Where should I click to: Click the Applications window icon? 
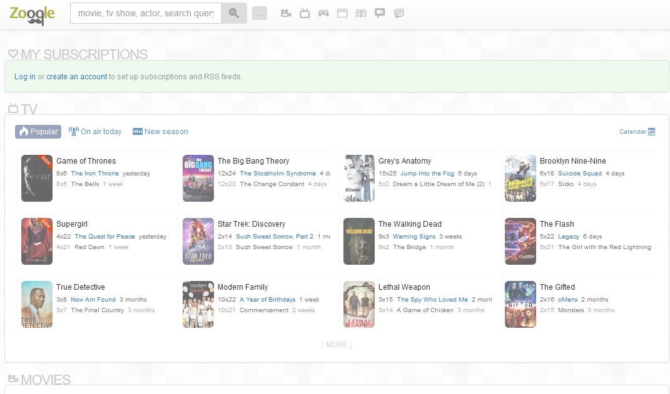pos(342,13)
